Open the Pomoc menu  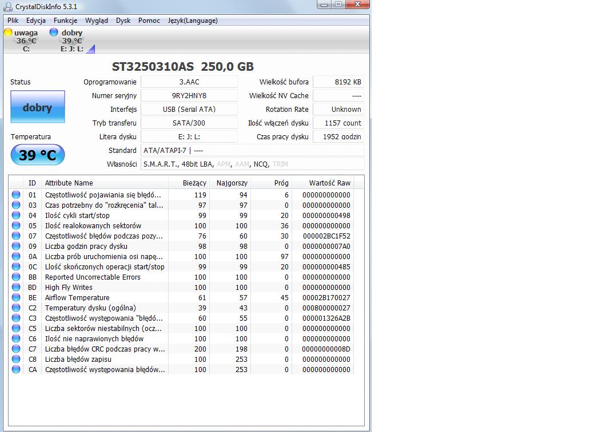(149, 21)
